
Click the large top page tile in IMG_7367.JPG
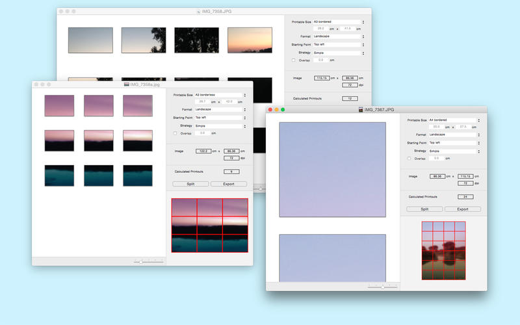coord(332,170)
